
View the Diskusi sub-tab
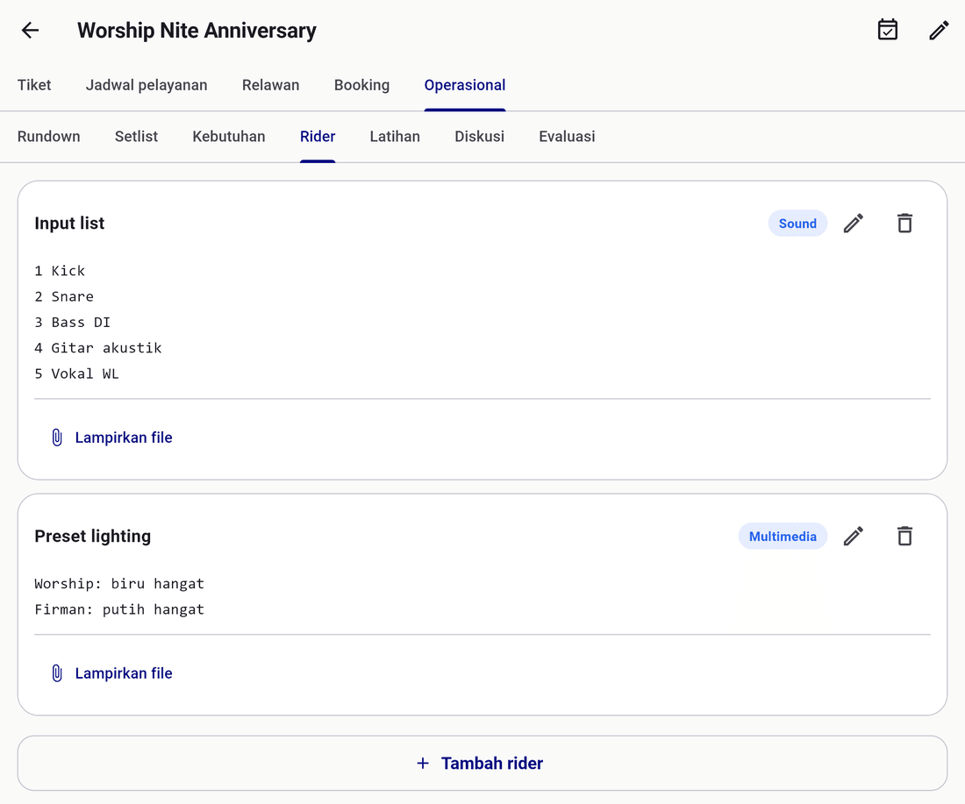coord(479,137)
